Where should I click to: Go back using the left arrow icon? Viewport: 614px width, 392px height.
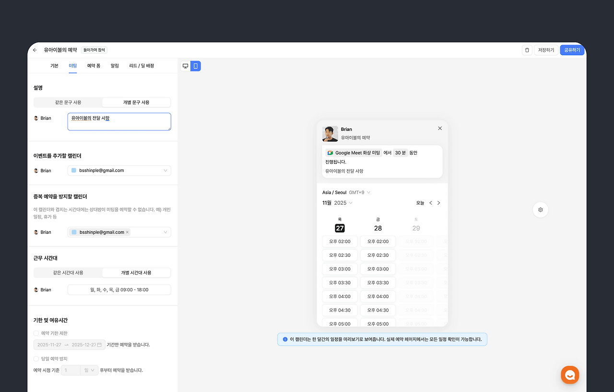click(x=35, y=50)
